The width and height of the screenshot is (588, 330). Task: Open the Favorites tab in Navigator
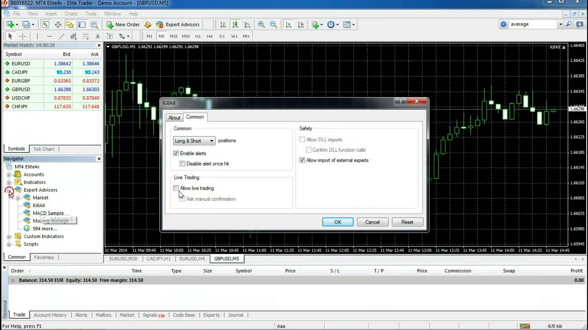click(44, 257)
